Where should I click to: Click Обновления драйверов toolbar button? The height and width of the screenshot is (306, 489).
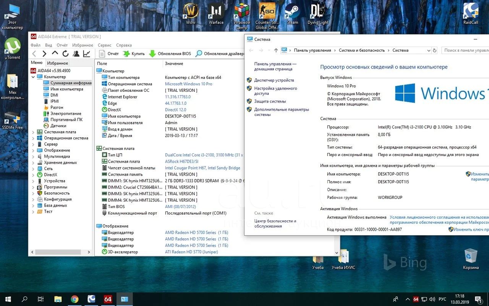point(220,54)
